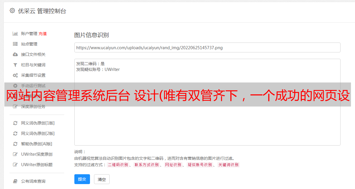Click the 优采云 管理控制台 title

(x=42, y=11)
